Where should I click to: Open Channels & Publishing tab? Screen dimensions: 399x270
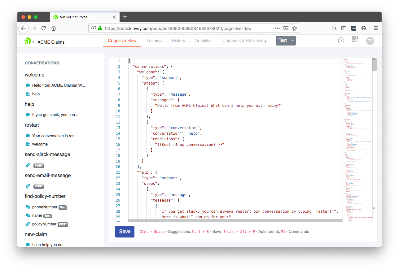244,41
